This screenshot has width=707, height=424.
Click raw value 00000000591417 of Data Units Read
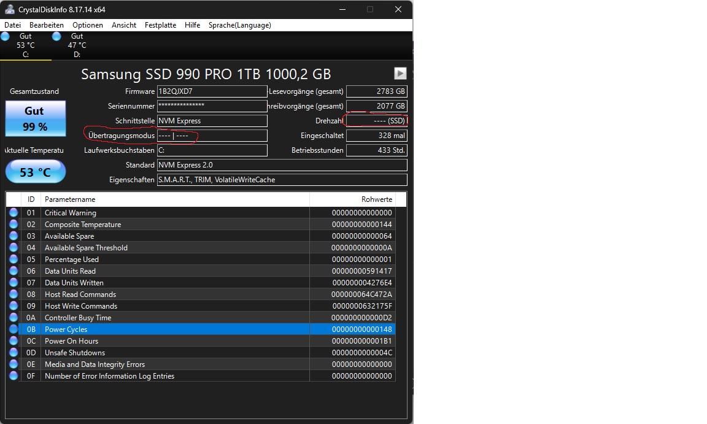361,271
